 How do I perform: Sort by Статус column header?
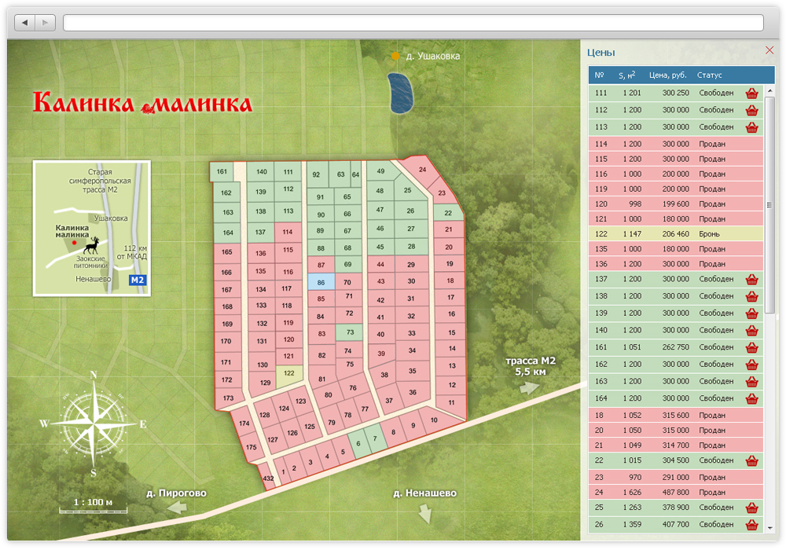pos(709,75)
